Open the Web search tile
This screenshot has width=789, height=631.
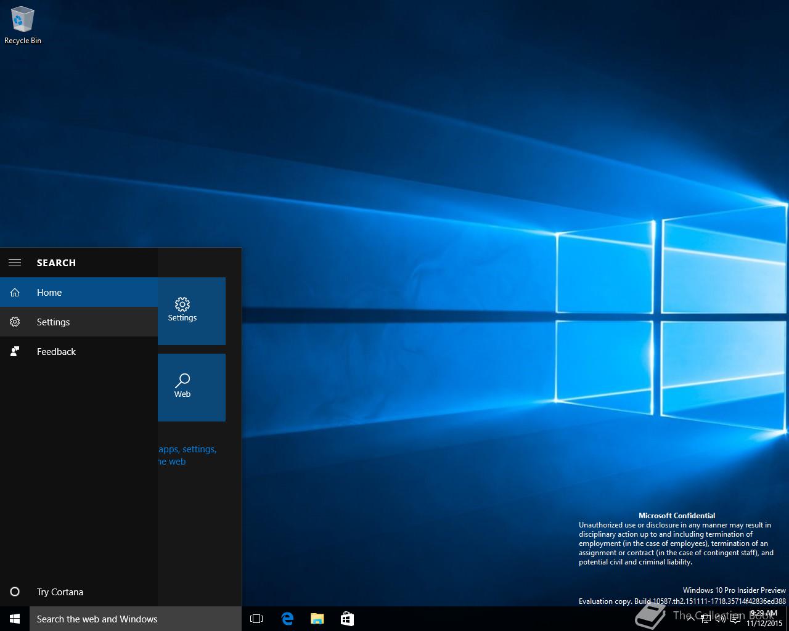(x=192, y=387)
